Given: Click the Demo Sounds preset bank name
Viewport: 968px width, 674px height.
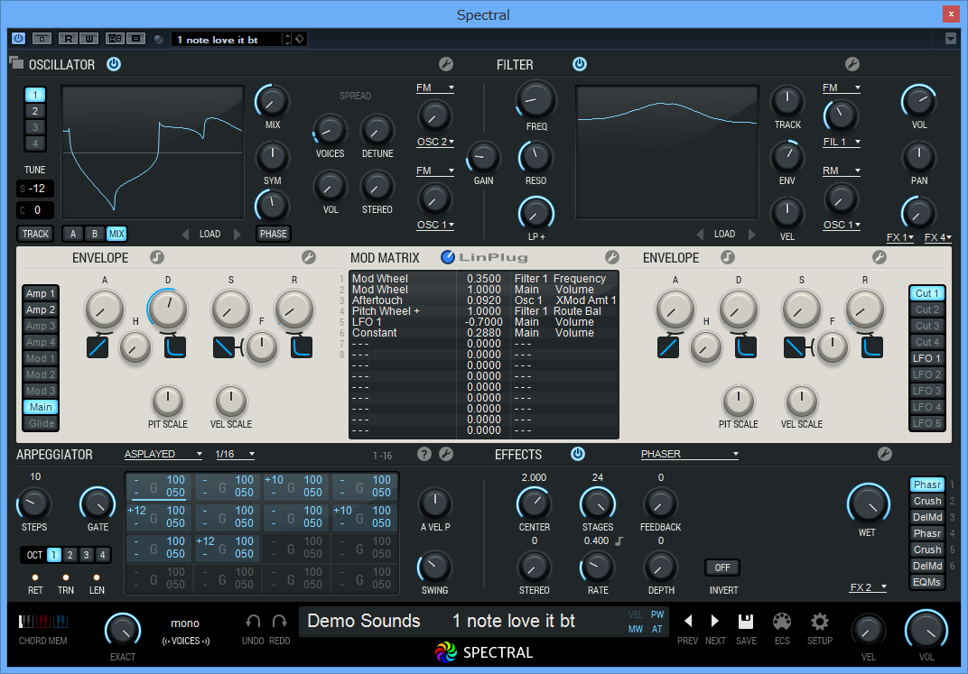Looking at the screenshot, I should coord(364,621).
